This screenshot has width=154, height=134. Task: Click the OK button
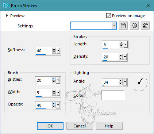pyautogui.click(x=50, y=126)
